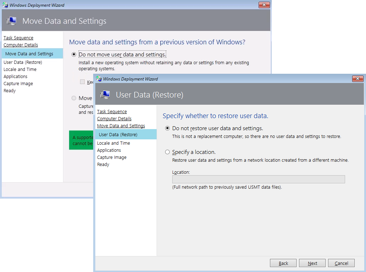Click 'Move data and settings from a previous version' heading
This screenshot has height=272, width=366.
[157, 42]
